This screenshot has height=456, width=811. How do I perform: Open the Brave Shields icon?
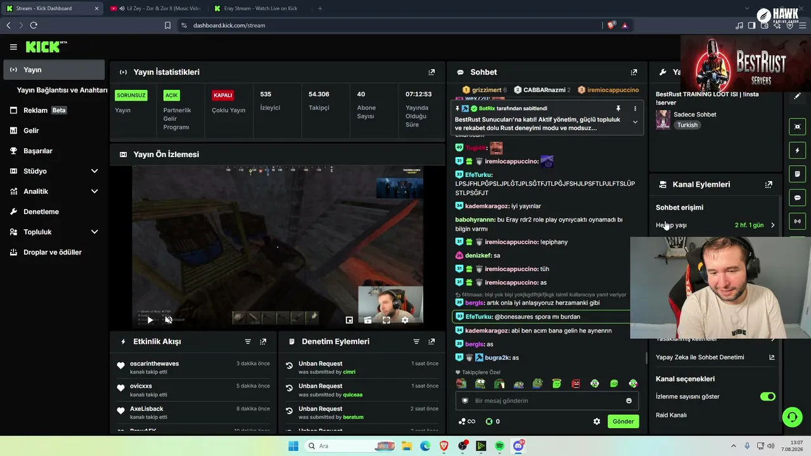pos(611,25)
